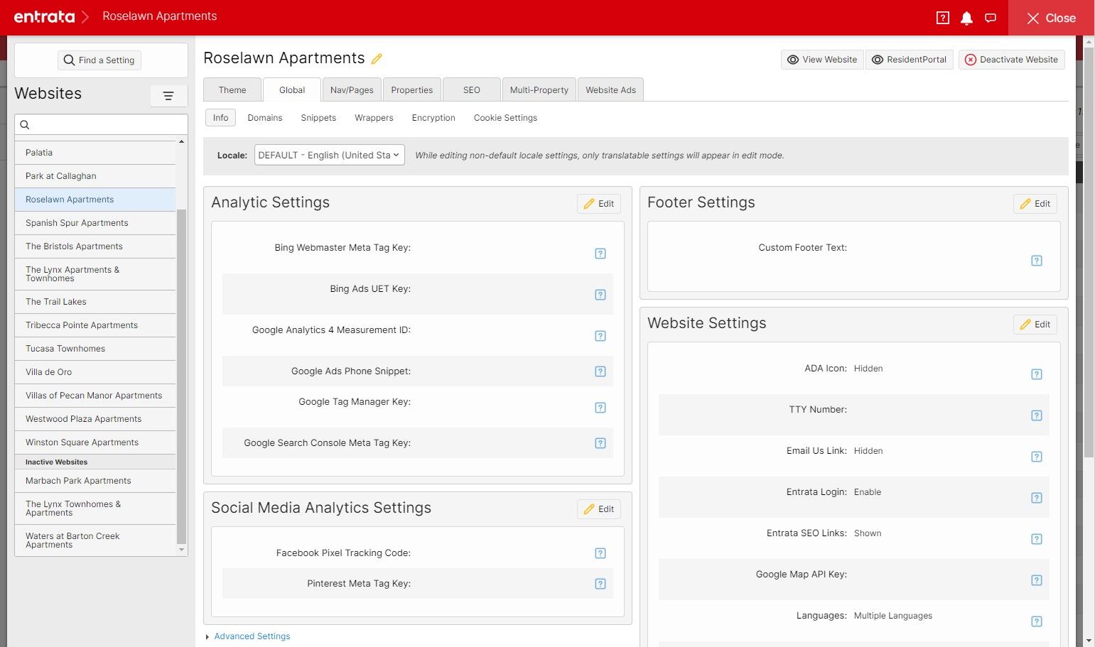
Task: Select The Trail Lakes website
Action: [95, 302]
